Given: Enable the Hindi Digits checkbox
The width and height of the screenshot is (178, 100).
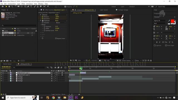Looking at the screenshot, I should (x=166, y=45).
